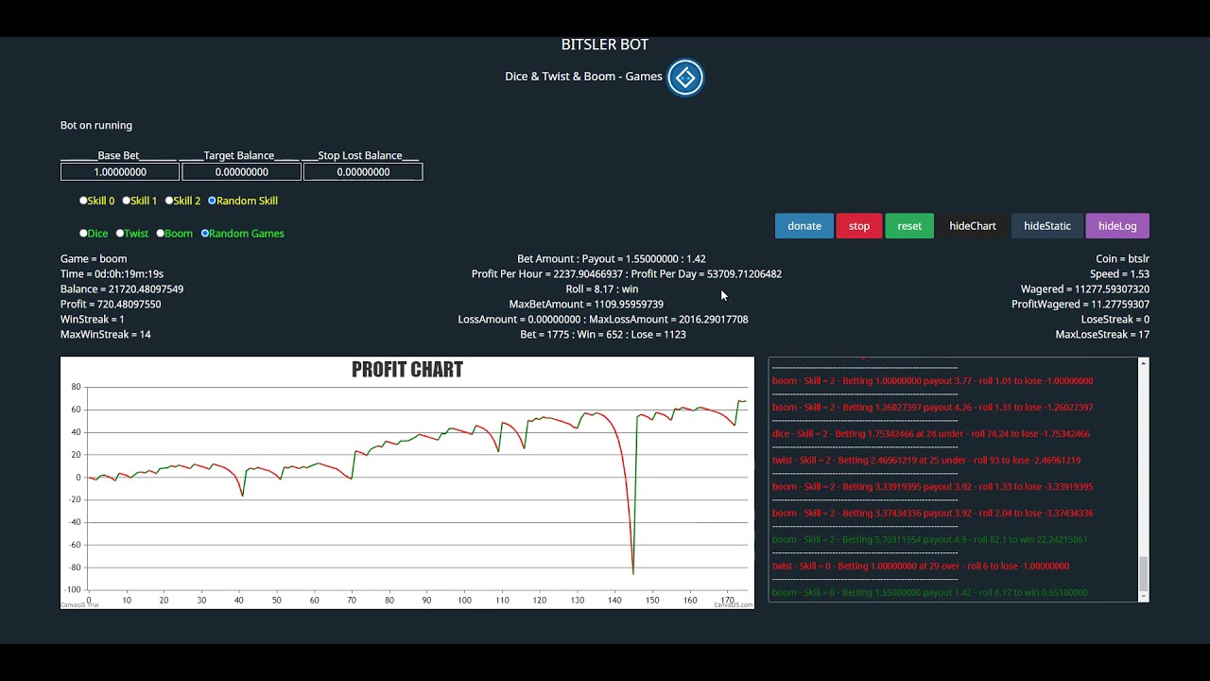Image resolution: width=1210 pixels, height=681 pixels.
Task: Select the Dice game radio button
Action: (x=83, y=234)
